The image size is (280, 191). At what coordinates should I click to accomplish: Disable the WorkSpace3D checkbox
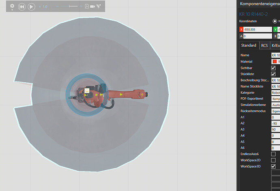tap(274, 166)
